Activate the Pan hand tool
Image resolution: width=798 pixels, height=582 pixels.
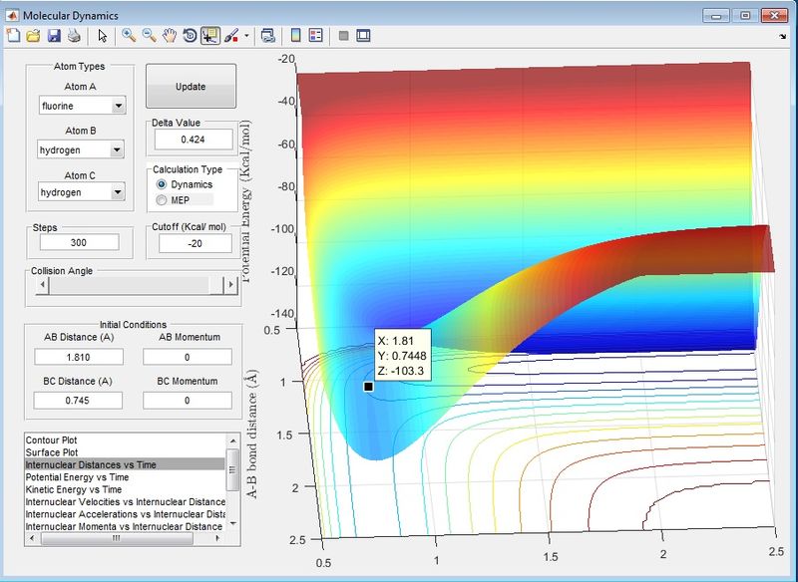[170, 36]
